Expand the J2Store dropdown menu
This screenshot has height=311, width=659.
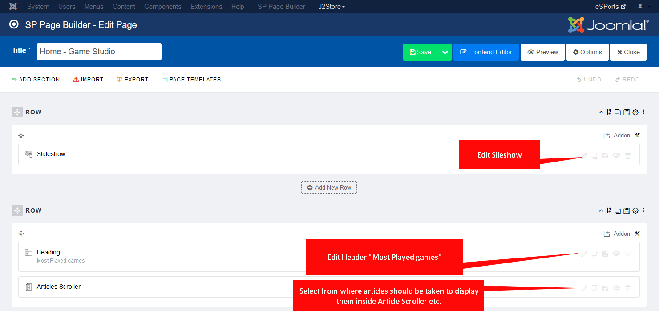(332, 7)
